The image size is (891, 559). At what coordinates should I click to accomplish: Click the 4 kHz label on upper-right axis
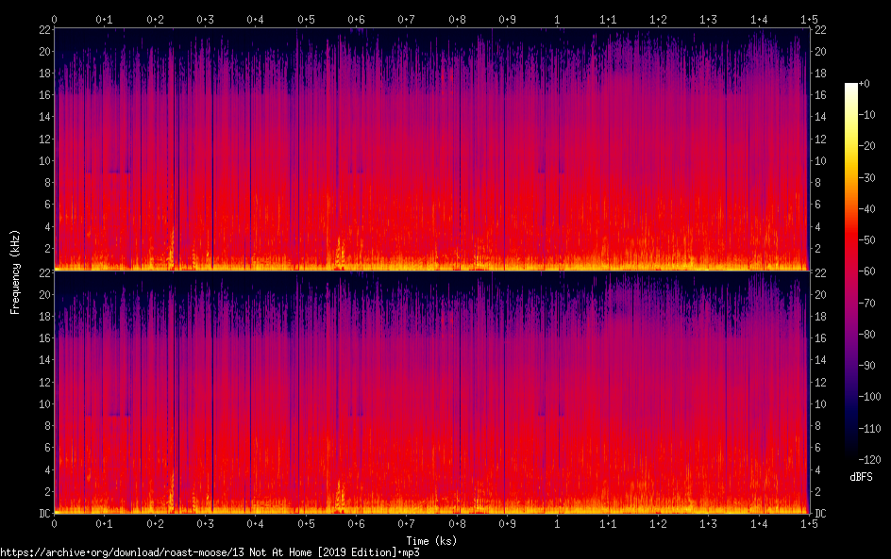pos(818,226)
